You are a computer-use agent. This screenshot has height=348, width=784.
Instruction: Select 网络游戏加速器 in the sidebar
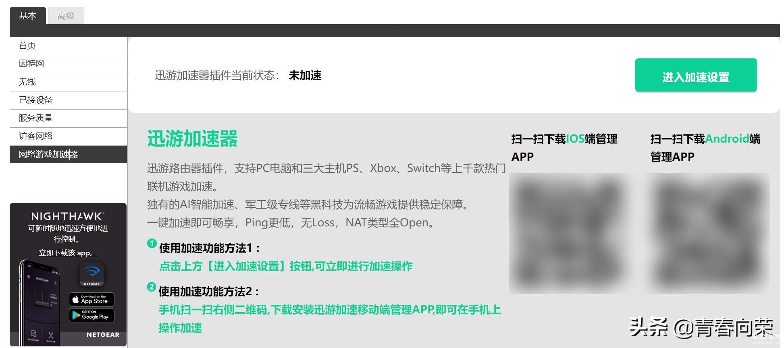click(x=68, y=154)
